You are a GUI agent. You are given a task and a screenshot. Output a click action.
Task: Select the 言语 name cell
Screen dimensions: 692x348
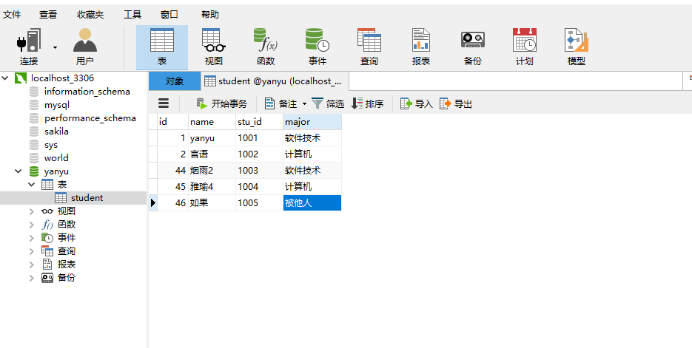click(212, 154)
